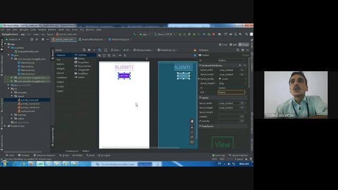Click the text attribute input field
Viewport: 338px width, 190px height.
coord(231,92)
